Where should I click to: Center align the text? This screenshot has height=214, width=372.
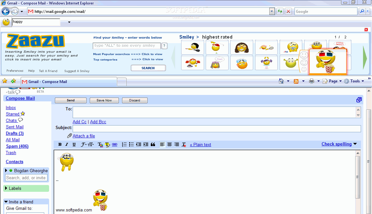170,144
